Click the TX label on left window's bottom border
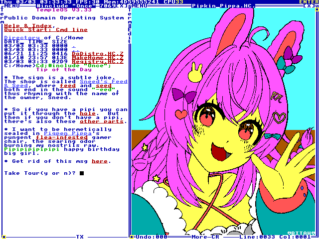This screenshot has width=319, height=239. pos(80,237)
